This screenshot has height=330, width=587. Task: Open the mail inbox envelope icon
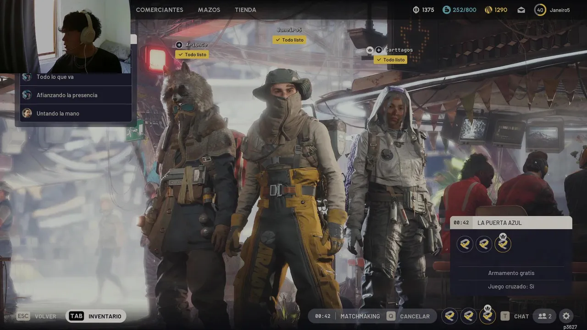click(521, 10)
